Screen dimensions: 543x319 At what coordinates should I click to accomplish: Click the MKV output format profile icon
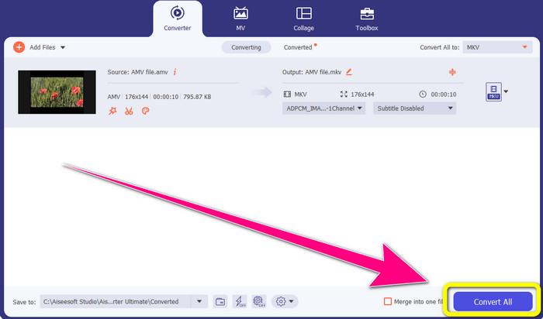tap(493, 93)
